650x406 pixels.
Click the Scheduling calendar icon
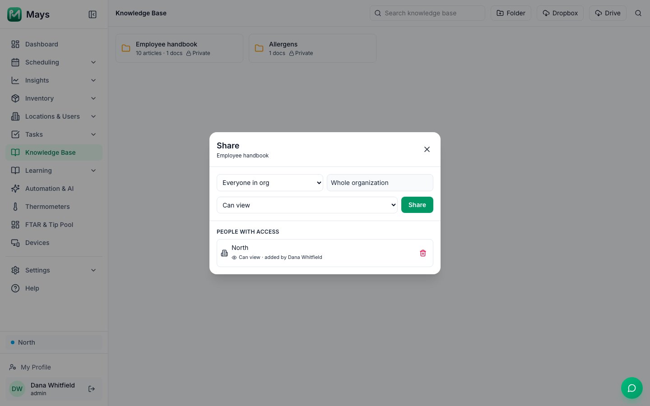(x=15, y=62)
